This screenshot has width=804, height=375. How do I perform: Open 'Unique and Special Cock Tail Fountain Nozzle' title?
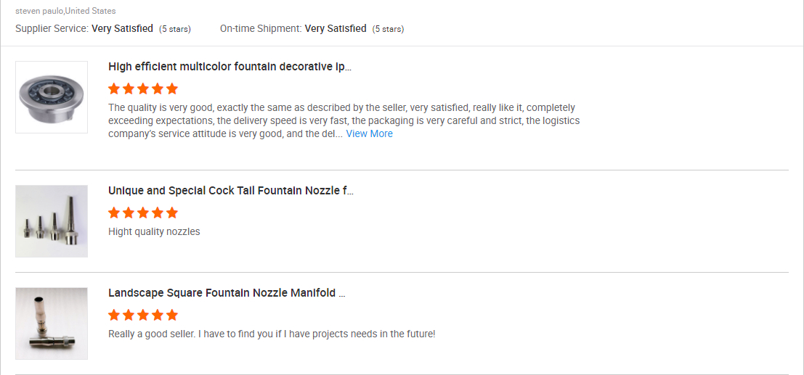click(231, 191)
